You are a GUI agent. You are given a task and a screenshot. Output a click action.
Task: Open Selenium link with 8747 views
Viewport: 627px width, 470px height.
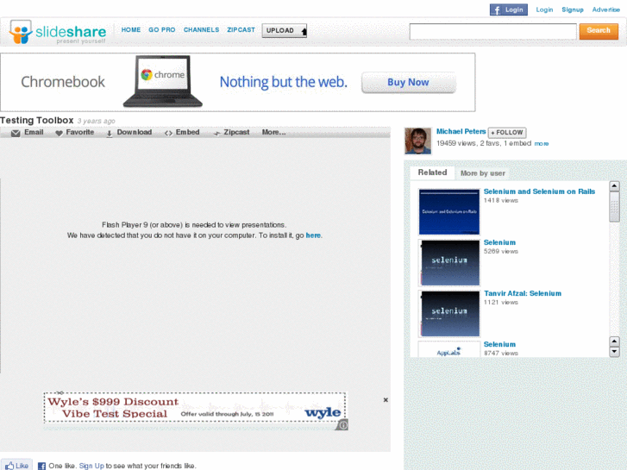pyautogui.click(x=499, y=344)
